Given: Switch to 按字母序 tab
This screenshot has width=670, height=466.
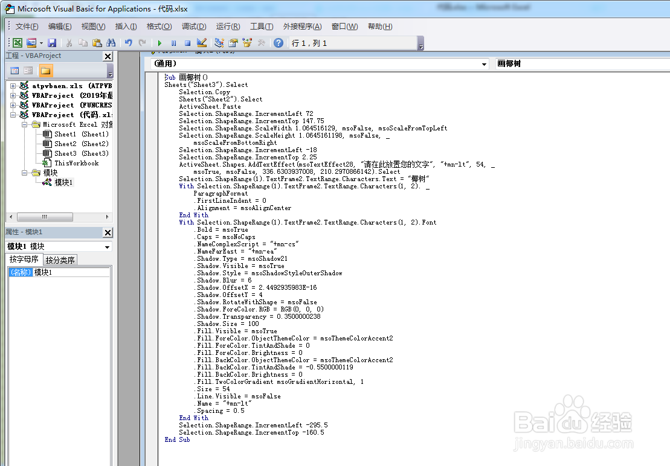Looking at the screenshot, I should point(24,260).
